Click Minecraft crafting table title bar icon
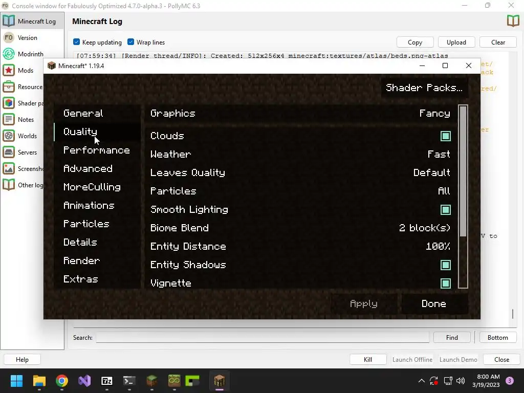 52,65
